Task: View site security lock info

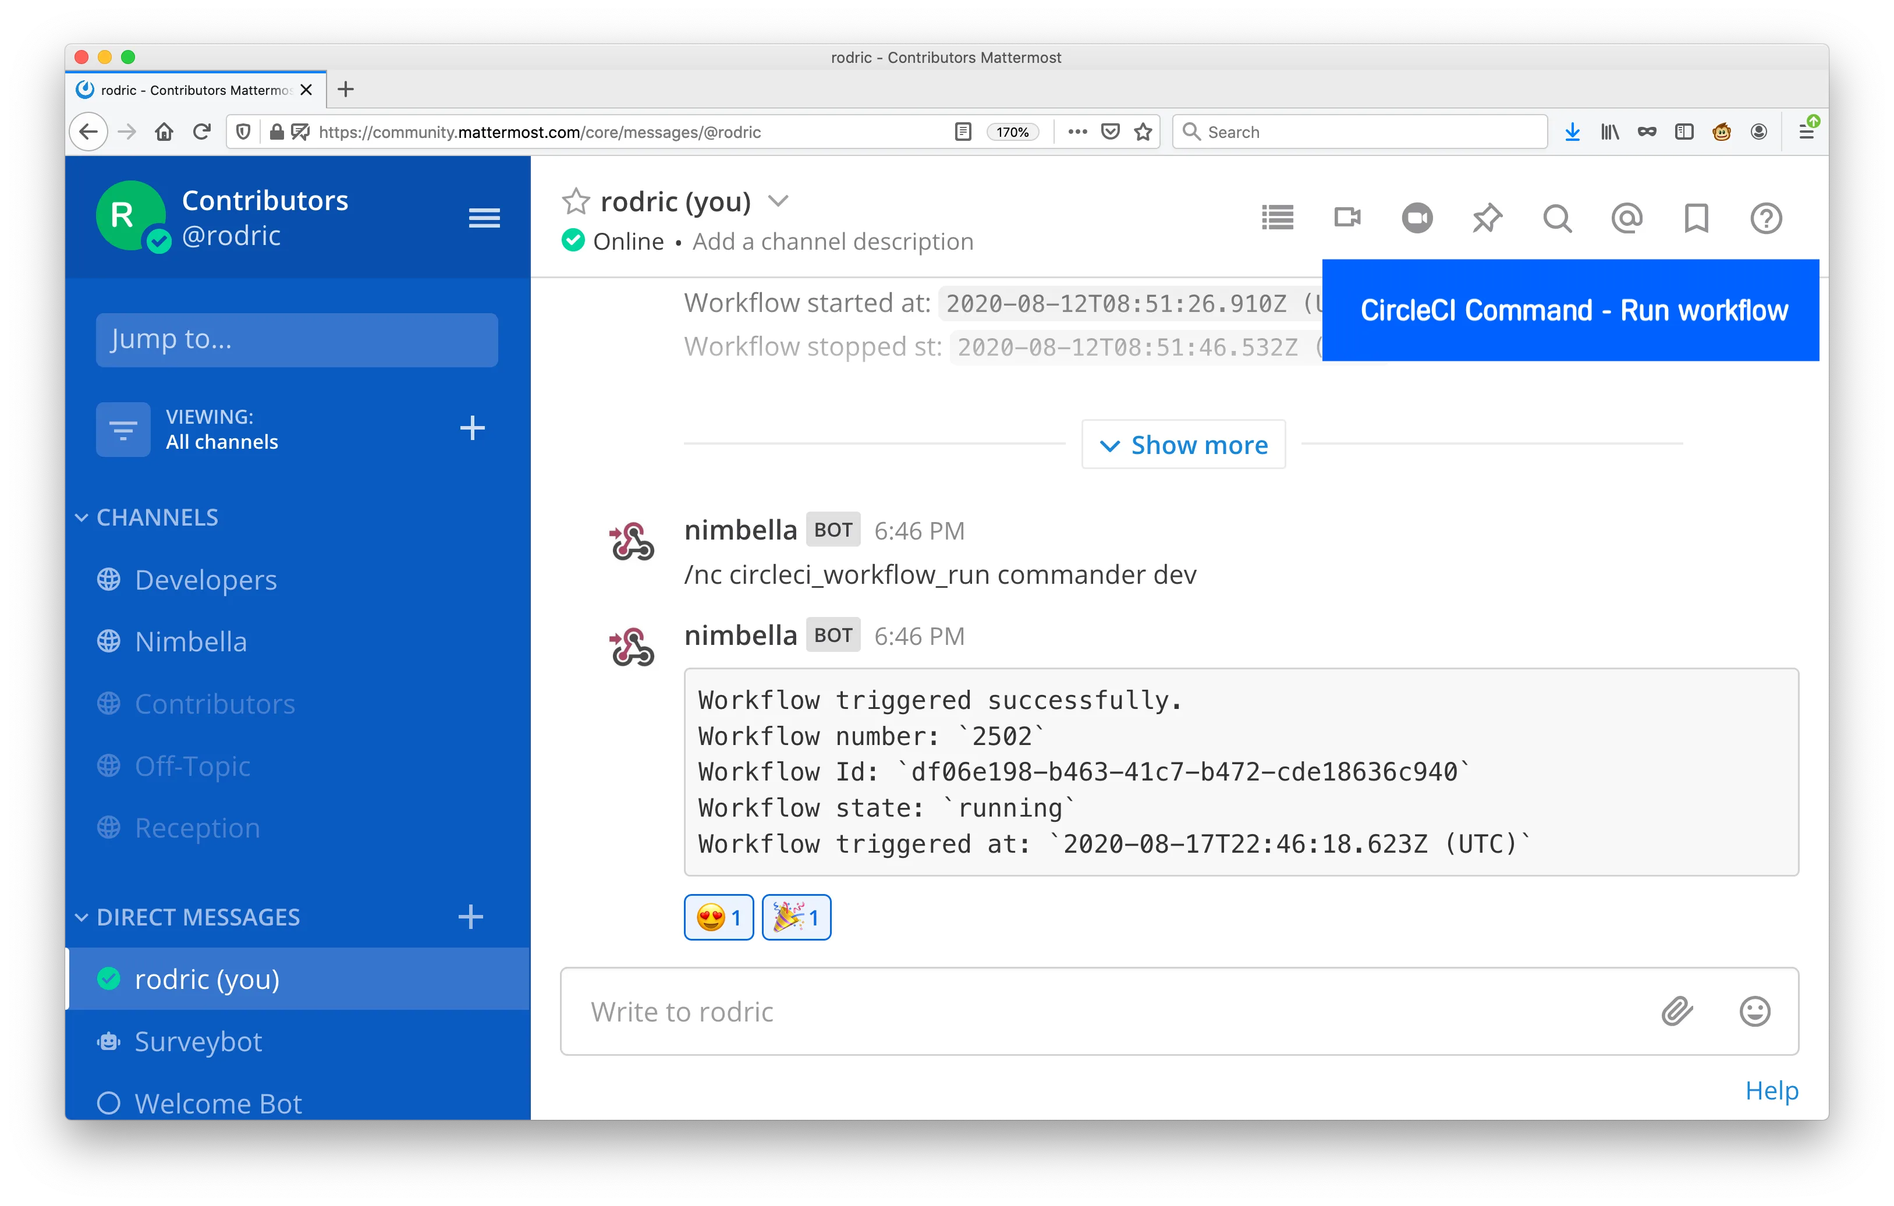Action: coord(277,132)
